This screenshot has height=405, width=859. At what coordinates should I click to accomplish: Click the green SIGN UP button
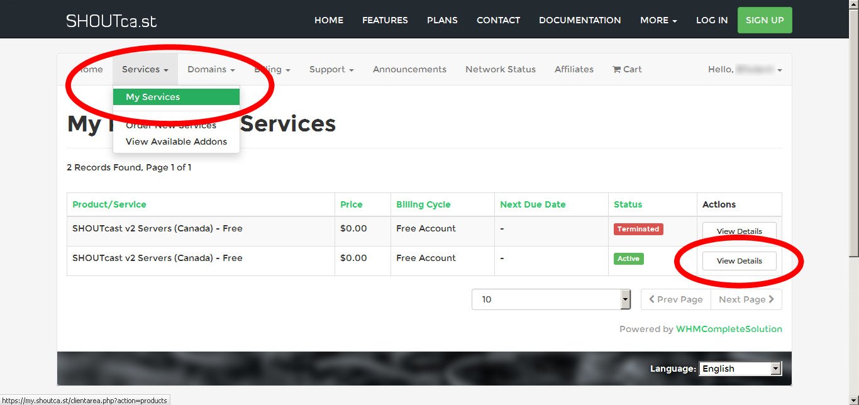(x=765, y=20)
